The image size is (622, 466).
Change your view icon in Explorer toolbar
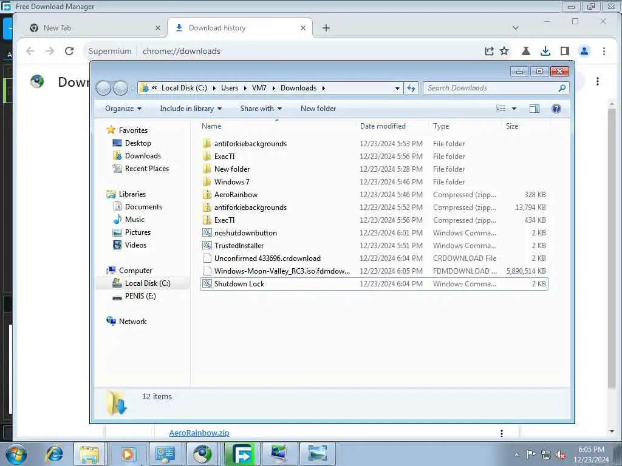[x=501, y=109]
